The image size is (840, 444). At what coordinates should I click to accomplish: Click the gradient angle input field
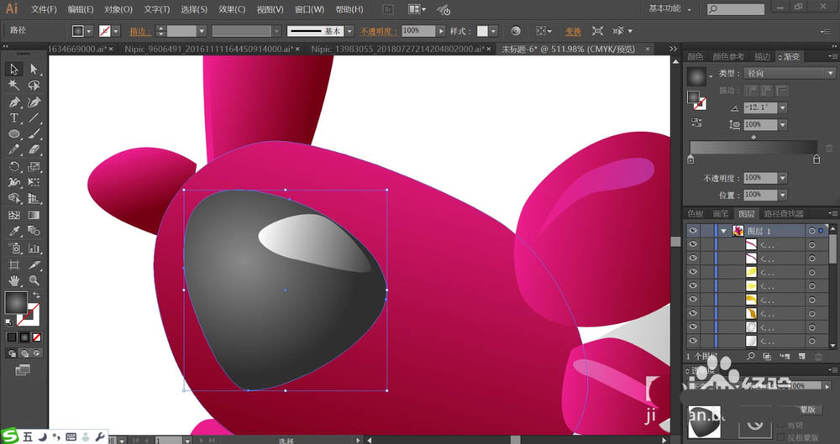pyautogui.click(x=760, y=107)
